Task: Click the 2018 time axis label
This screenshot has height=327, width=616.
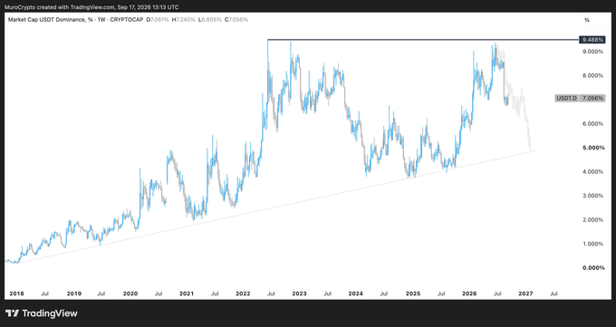Action: click(x=16, y=293)
